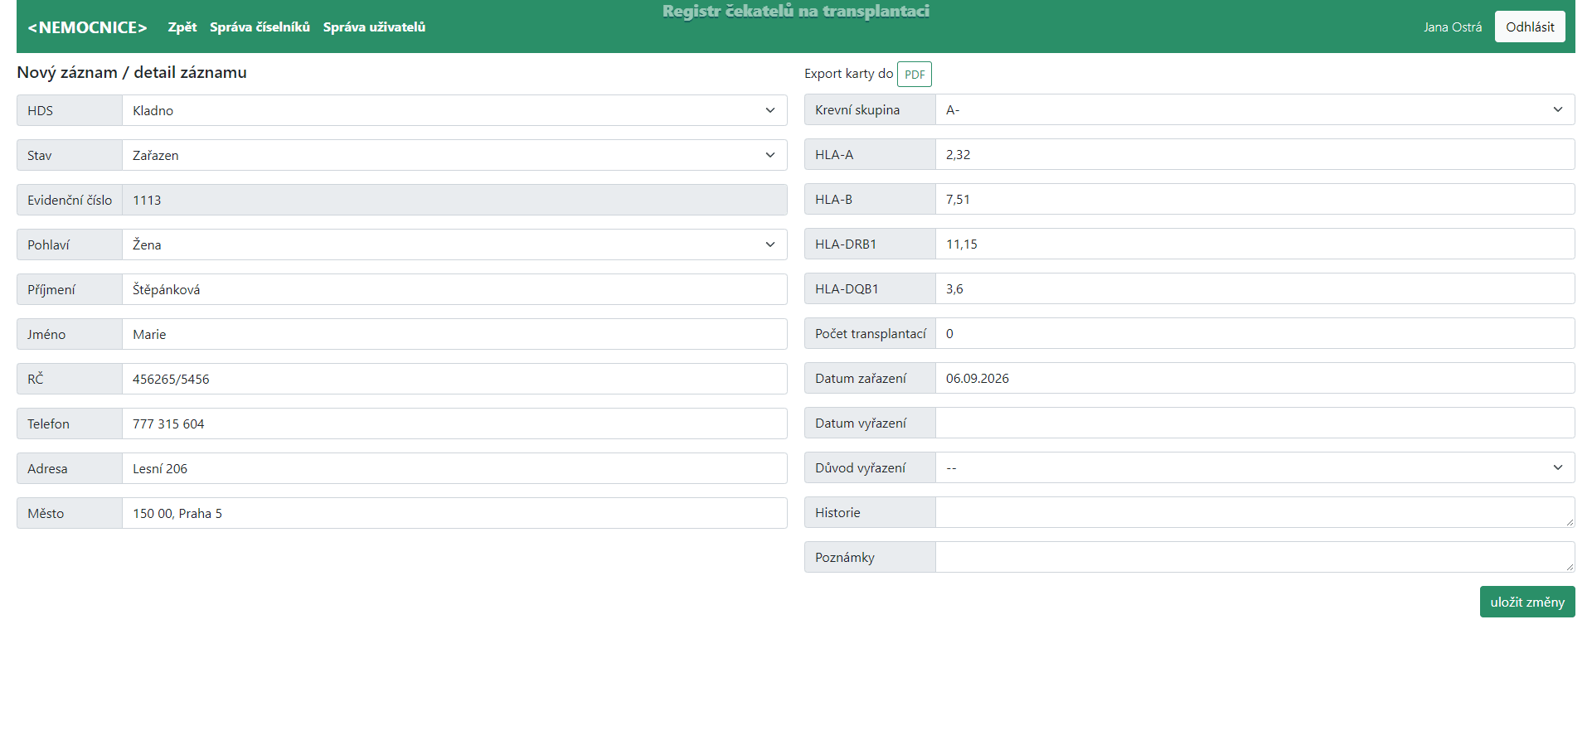This screenshot has height=755, width=1592.
Task: Click the empty Datum vyřazení field
Action: (1255, 423)
